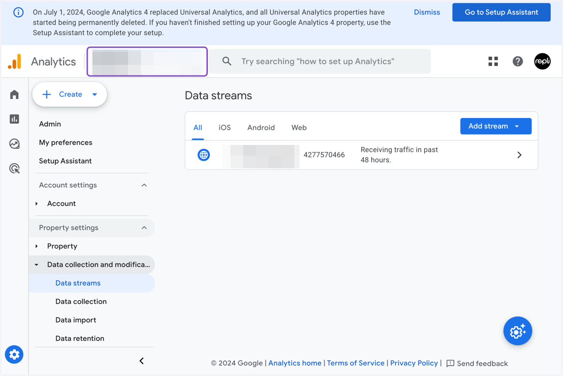
Task: Open Data retention
Action: click(x=80, y=338)
